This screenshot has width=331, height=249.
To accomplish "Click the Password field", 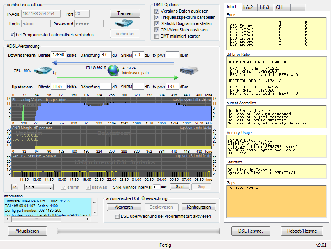I will coord(89,24).
